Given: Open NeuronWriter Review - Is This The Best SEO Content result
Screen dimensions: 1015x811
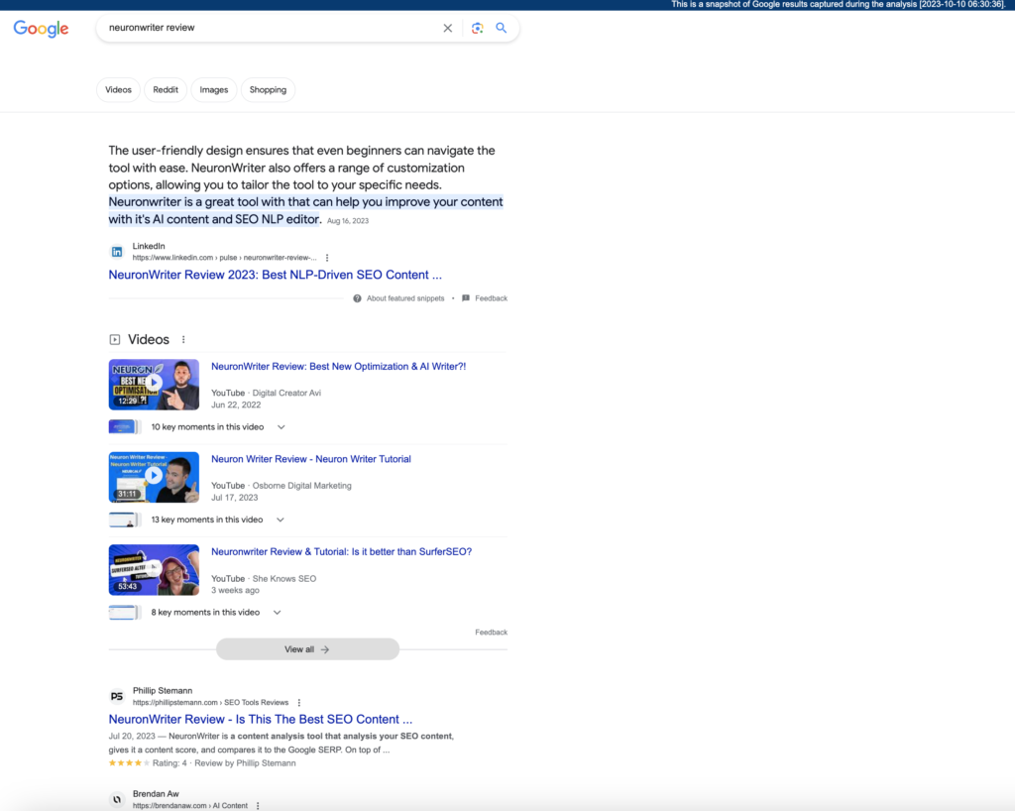Looking at the screenshot, I should (x=261, y=720).
